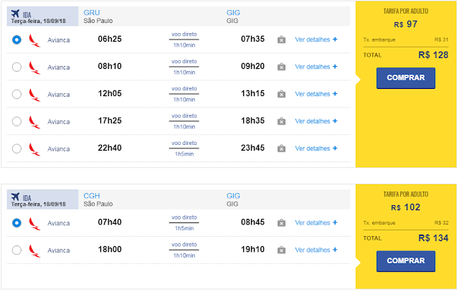Click Avianca logo on 17h25 flight

(x=34, y=121)
